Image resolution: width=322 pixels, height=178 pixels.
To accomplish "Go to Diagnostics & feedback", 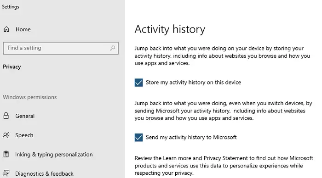I will (x=44, y=174).
